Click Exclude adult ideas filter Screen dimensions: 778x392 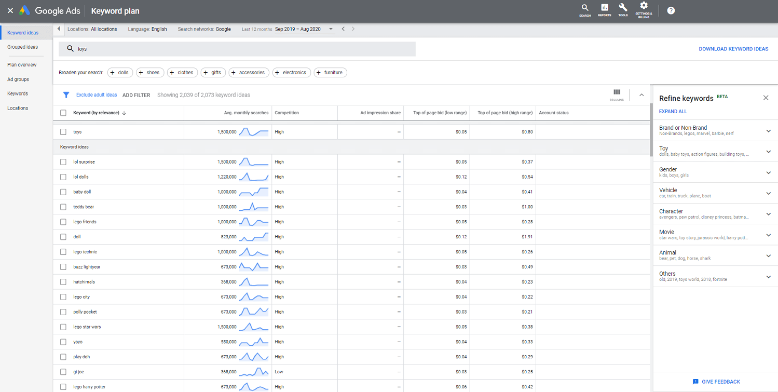[x=97, y=95]
